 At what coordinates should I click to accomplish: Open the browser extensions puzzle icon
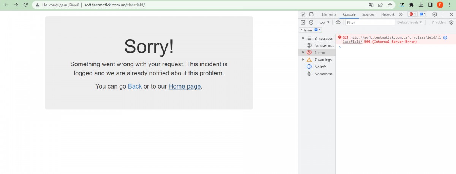(411, 5)
